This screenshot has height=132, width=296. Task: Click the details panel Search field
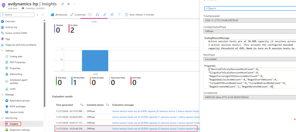click(250, 8)
